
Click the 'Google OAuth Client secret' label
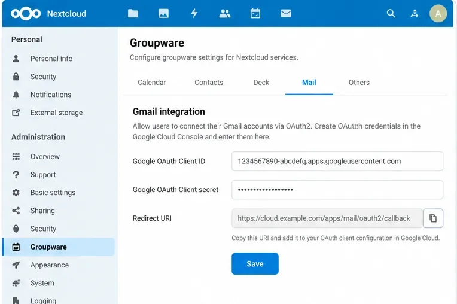click(x=175, y=190)
